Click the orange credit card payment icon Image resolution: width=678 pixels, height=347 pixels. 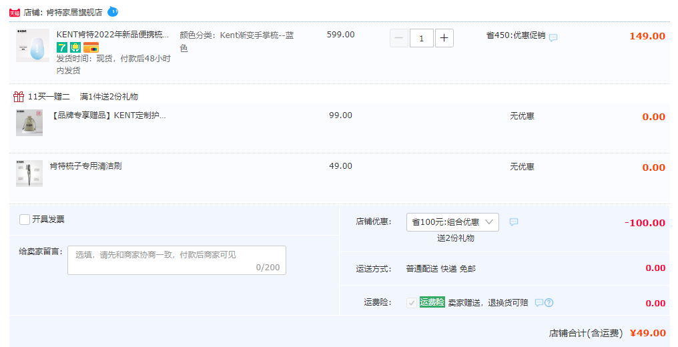pos(91,47)
